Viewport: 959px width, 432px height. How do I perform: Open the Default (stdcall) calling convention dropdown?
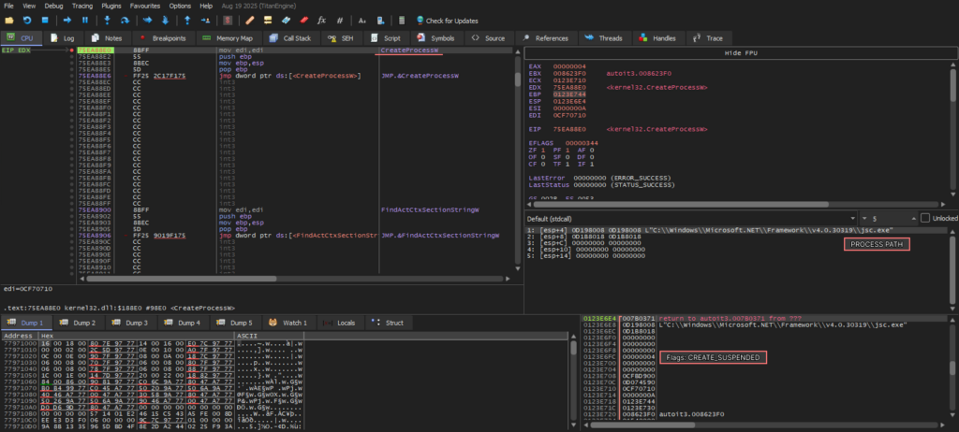click(x=690, y=218)
